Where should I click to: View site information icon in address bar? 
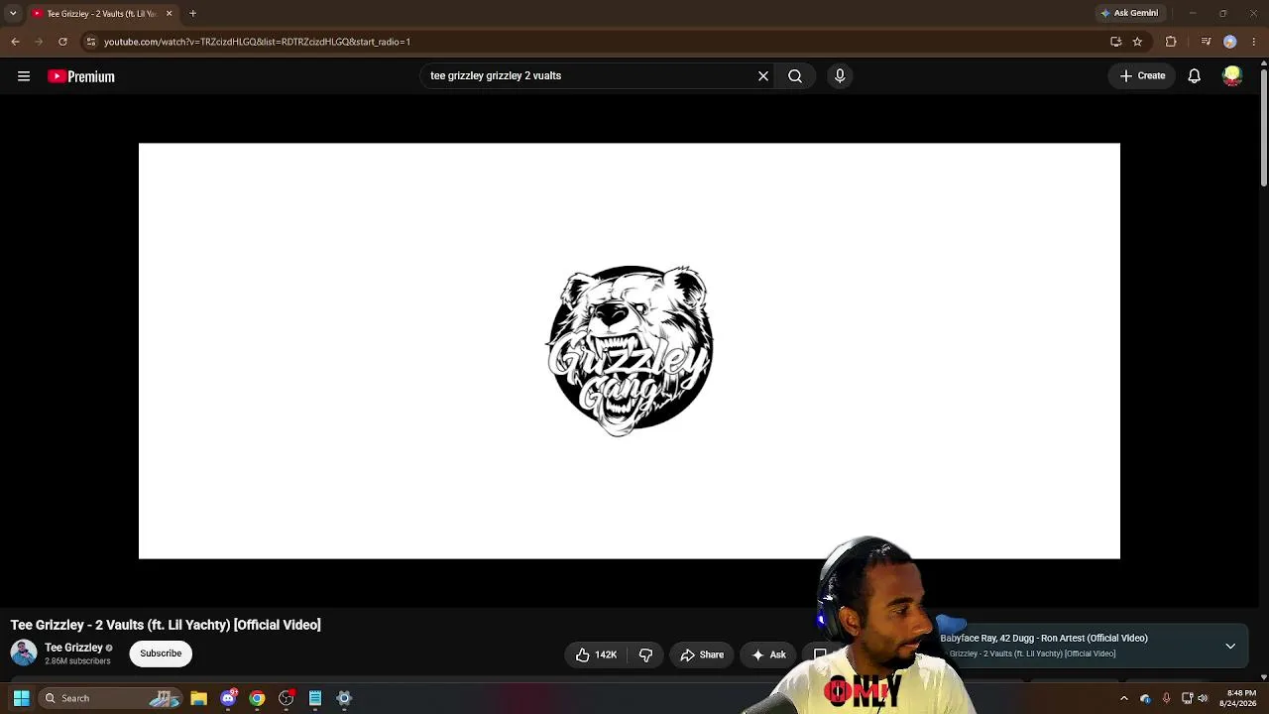91,42
